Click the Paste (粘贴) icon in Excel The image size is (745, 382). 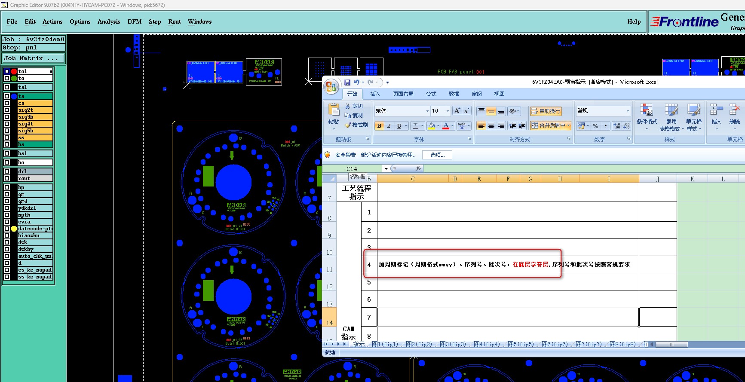(334, 110)
